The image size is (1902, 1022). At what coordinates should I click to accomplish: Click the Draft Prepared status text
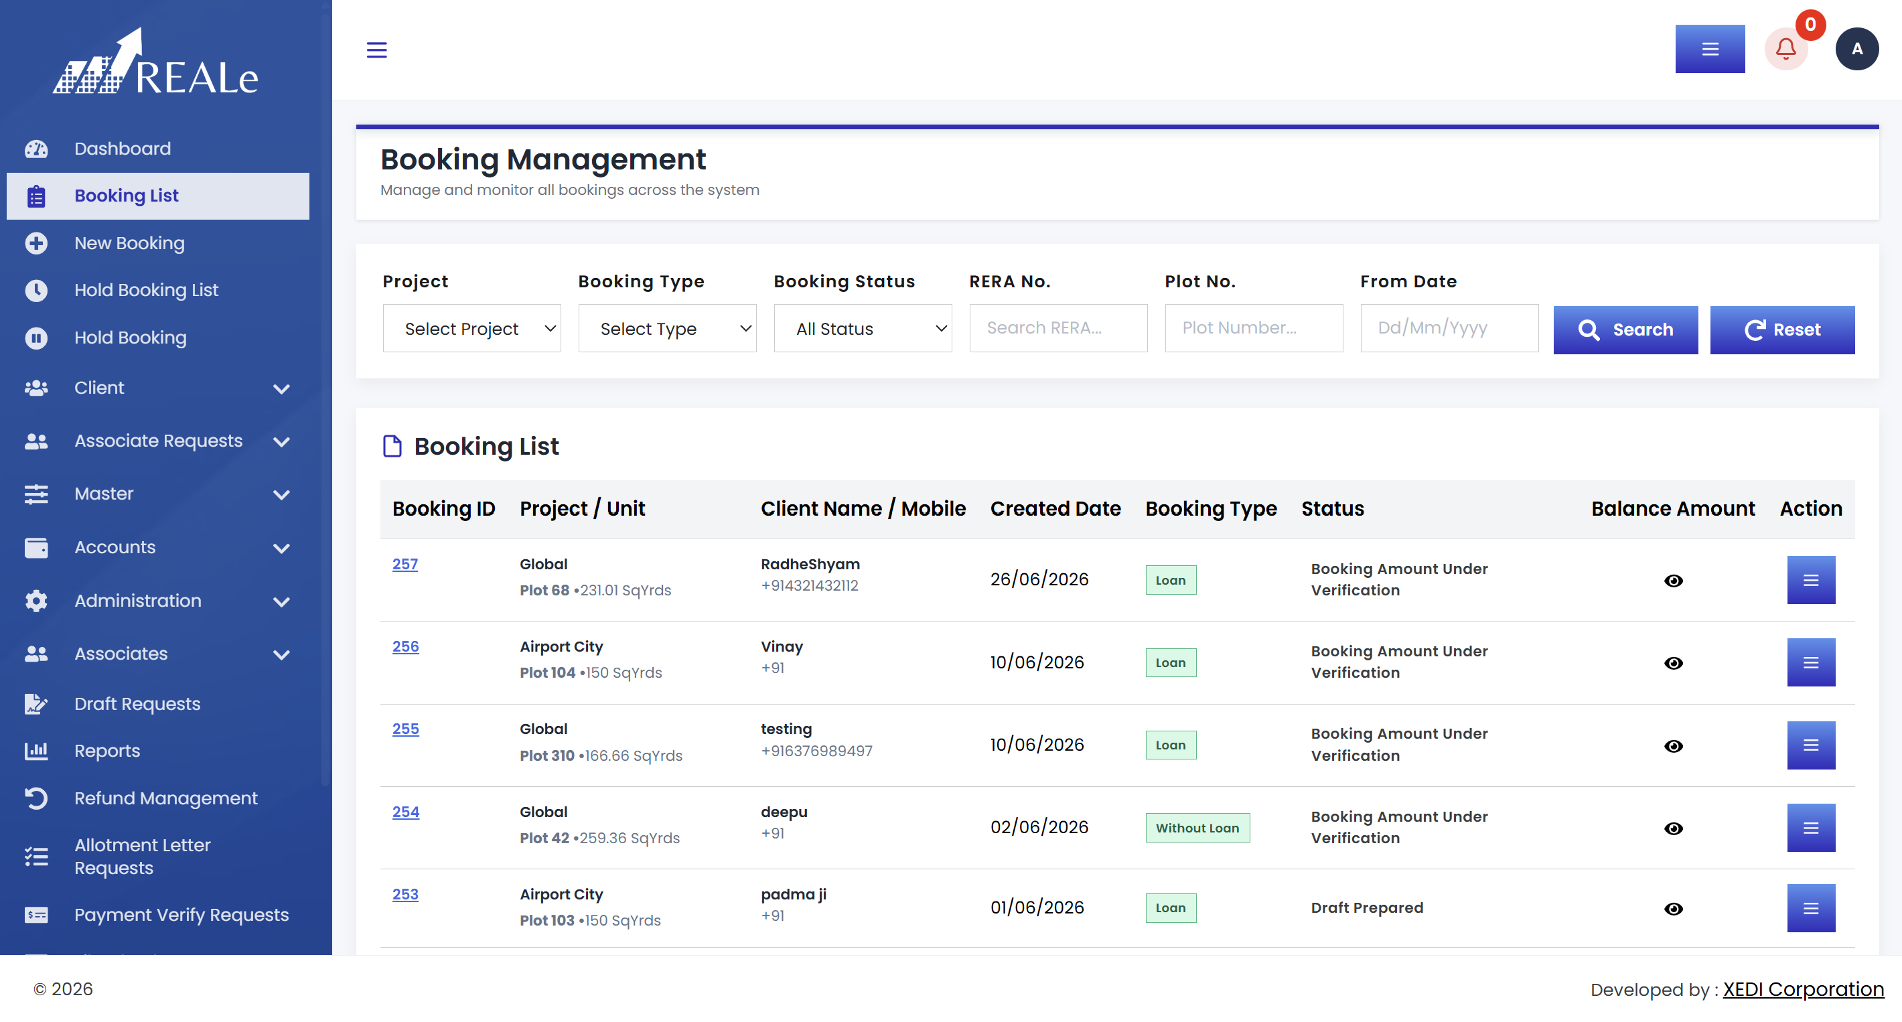pos(1367,907)
